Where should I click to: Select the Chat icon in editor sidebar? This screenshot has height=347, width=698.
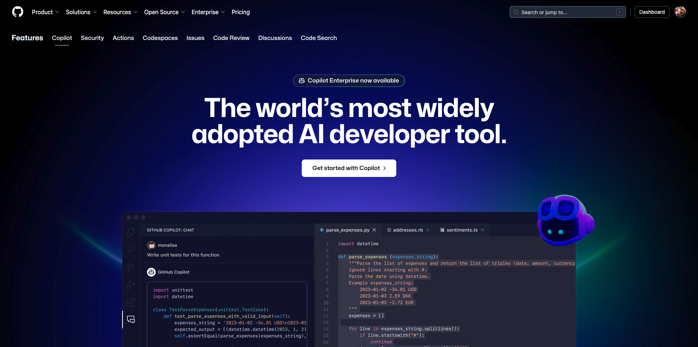click(131, 319)
